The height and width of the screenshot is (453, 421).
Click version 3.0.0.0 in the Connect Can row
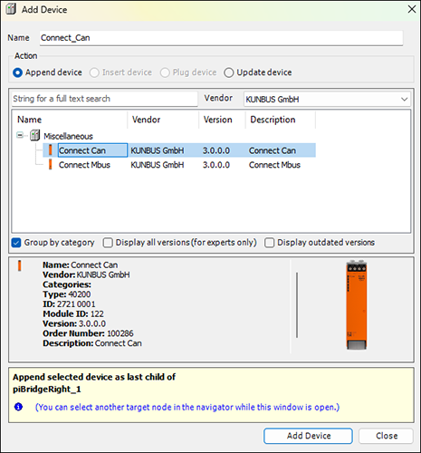(x=216, y=150)
